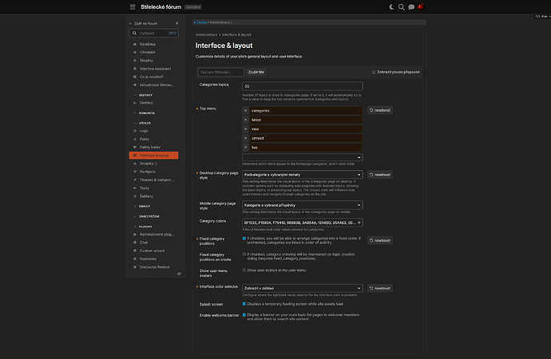Click Navigace sidebar icon

pos(135,172)
